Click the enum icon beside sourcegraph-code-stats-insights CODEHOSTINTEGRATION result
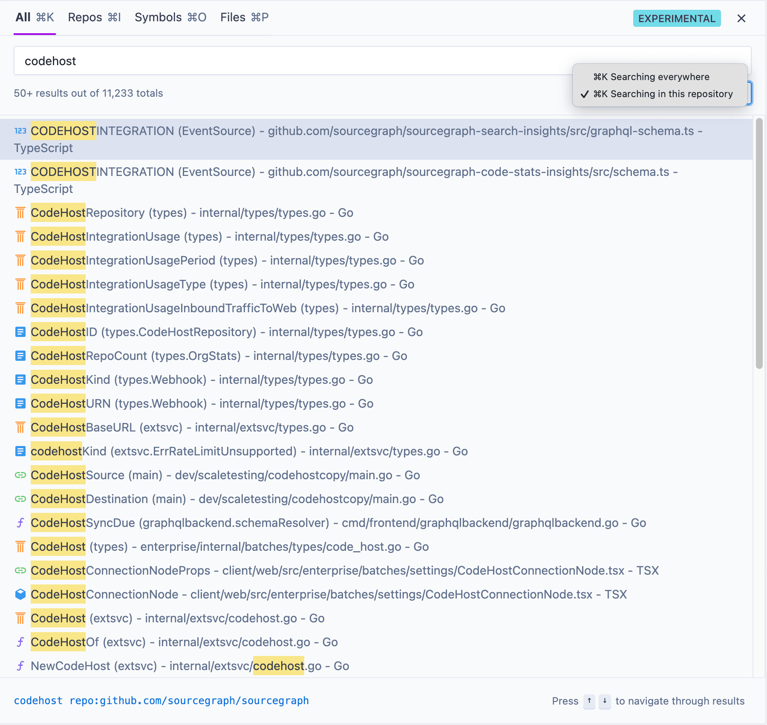This screenshot has width=767, height=725. (x=20, y=172)
